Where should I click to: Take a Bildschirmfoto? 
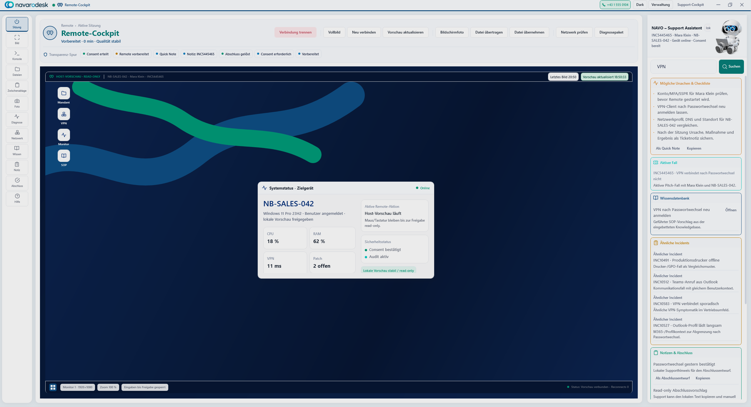452,32
